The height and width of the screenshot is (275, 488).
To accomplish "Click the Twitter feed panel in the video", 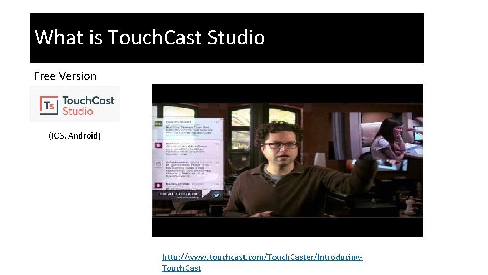I will (188, 158).
